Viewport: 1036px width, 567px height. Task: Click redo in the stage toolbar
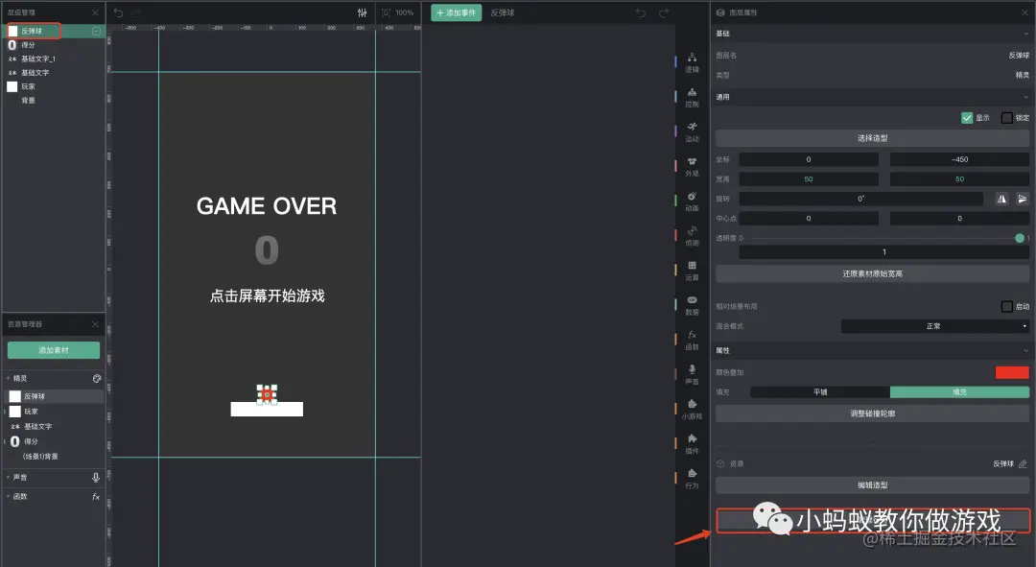click(136, 12)
